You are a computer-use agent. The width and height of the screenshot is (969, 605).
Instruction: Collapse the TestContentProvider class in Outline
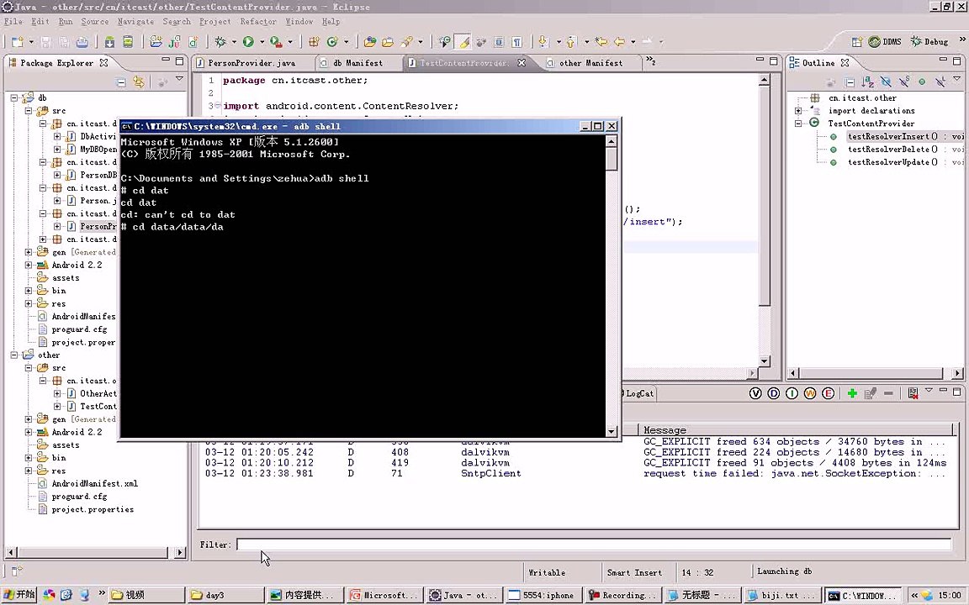pos(798,124)
